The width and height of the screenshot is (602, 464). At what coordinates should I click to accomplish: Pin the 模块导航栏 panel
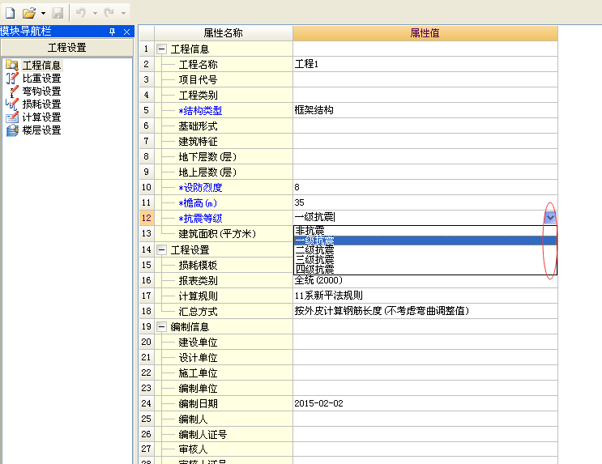pyautogui.click(x=112, y=32)
